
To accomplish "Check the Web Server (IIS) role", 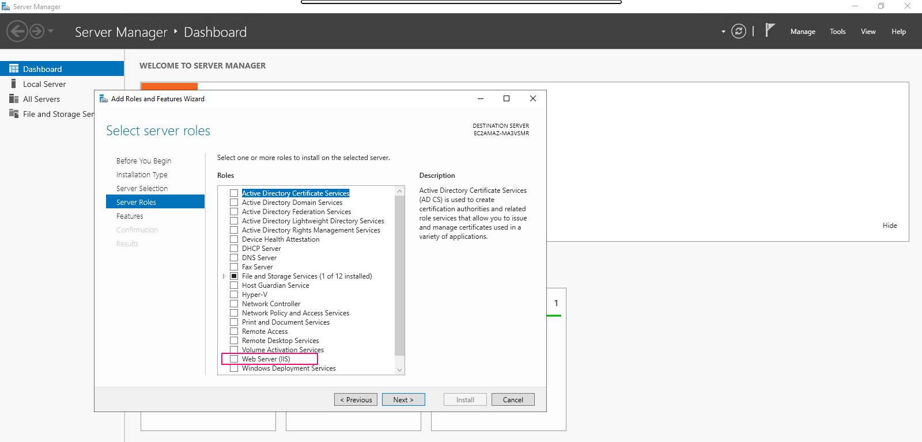I will 234,359.
